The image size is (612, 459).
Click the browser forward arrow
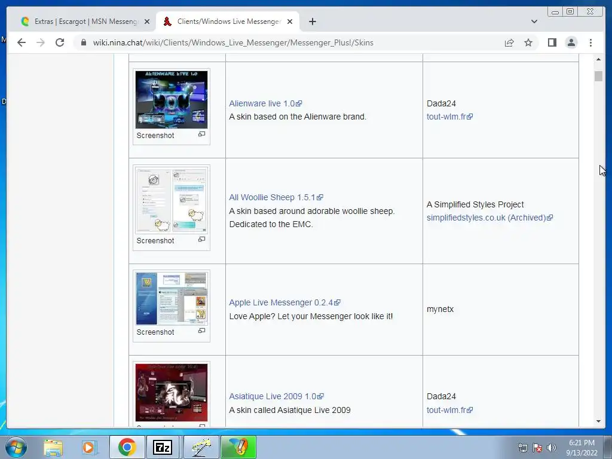coord(40,42)
